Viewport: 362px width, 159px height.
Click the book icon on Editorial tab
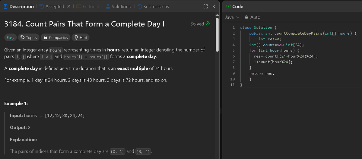click(79, 6)
